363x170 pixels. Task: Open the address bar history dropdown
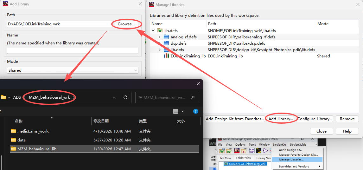[x=114, y=97]
